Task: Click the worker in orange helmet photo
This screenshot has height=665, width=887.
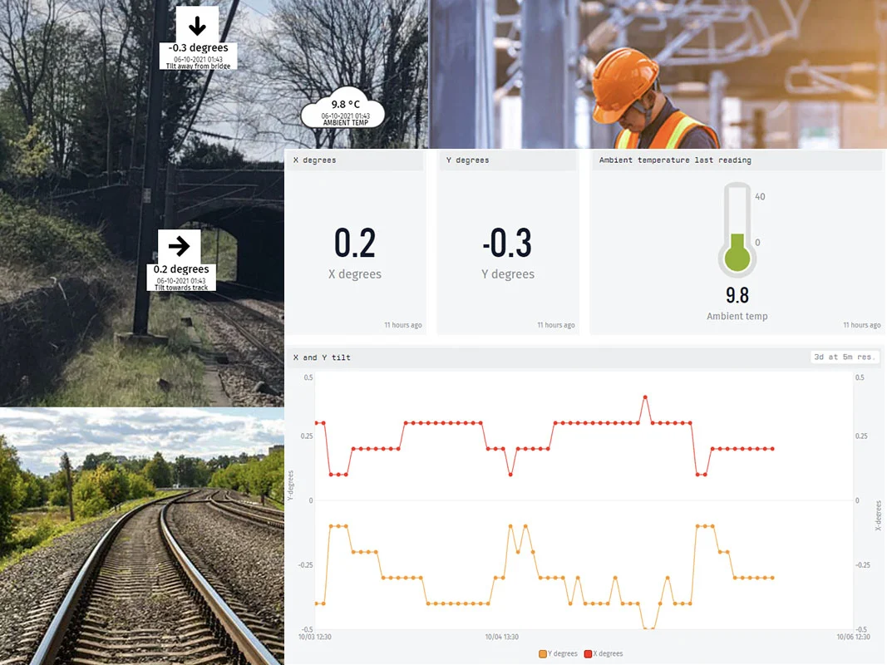Action: [658, 74]
